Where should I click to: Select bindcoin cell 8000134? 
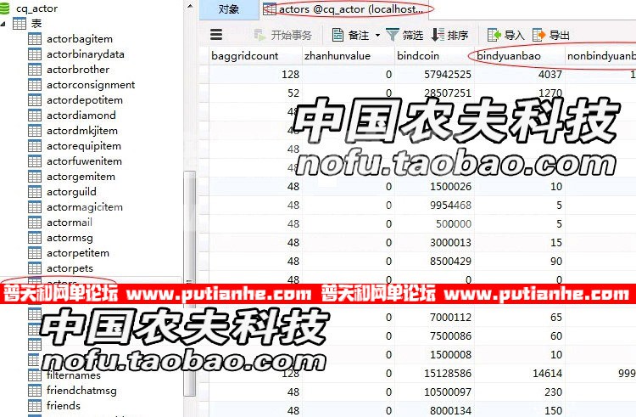[x=434, y=410]
